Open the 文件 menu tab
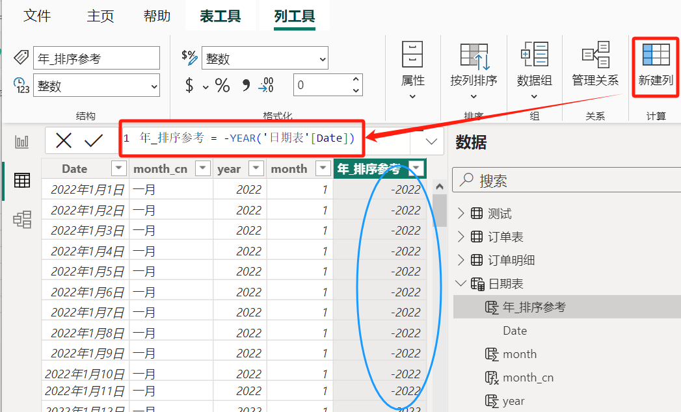 pyautogui.click(x=37, y=16)
